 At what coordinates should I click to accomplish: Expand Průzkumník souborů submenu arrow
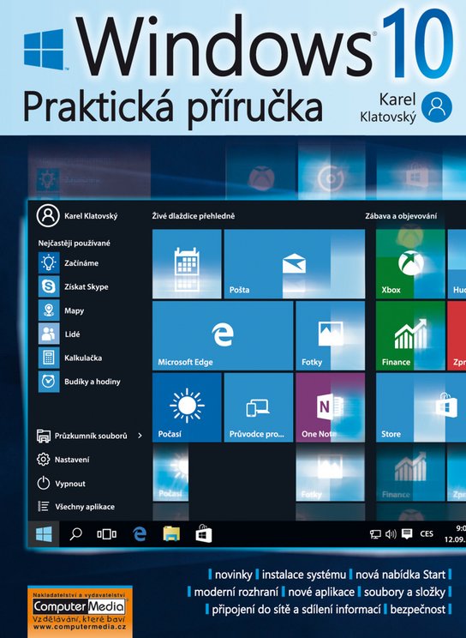click(x=140, y=436)
